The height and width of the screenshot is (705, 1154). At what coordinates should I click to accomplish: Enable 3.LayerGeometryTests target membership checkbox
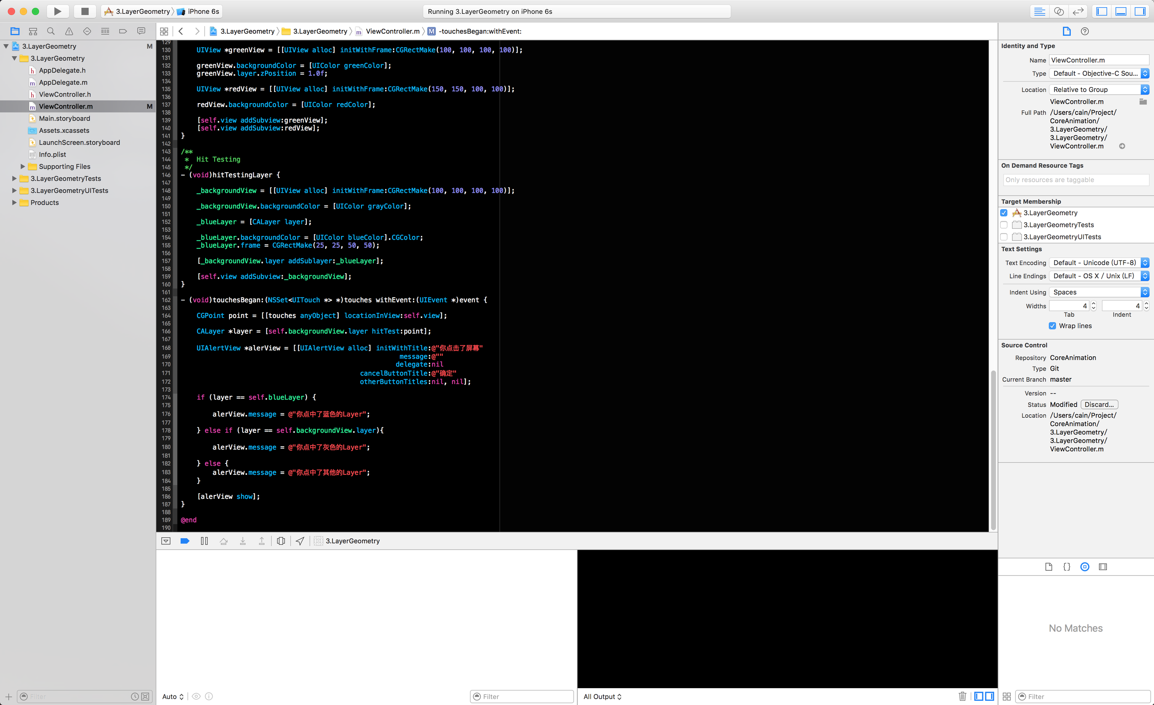pyautogui.click(x=1004, y=225)
